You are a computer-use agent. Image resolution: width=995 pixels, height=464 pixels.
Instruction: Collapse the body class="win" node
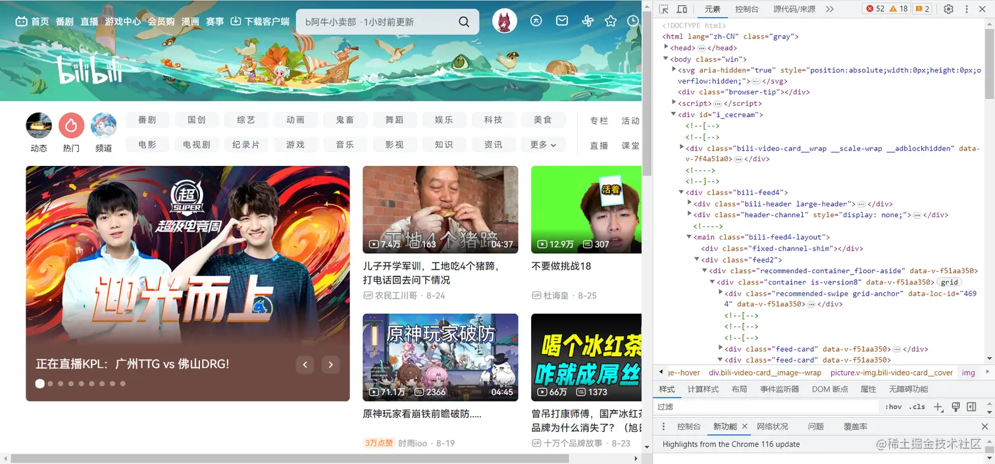[666, 59]
